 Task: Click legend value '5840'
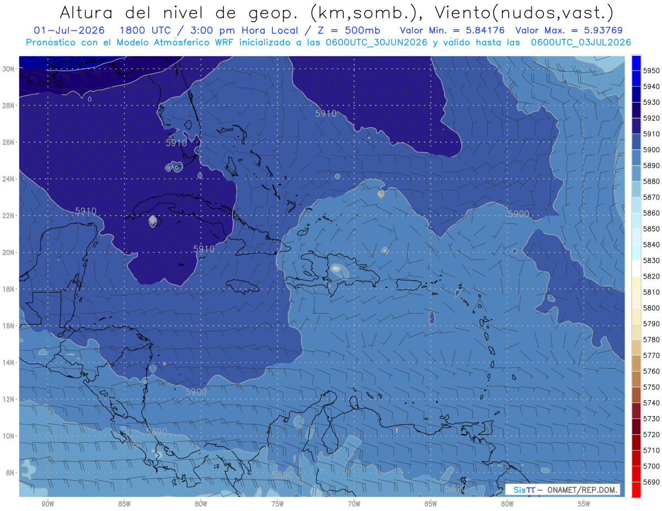pos(651,245)
